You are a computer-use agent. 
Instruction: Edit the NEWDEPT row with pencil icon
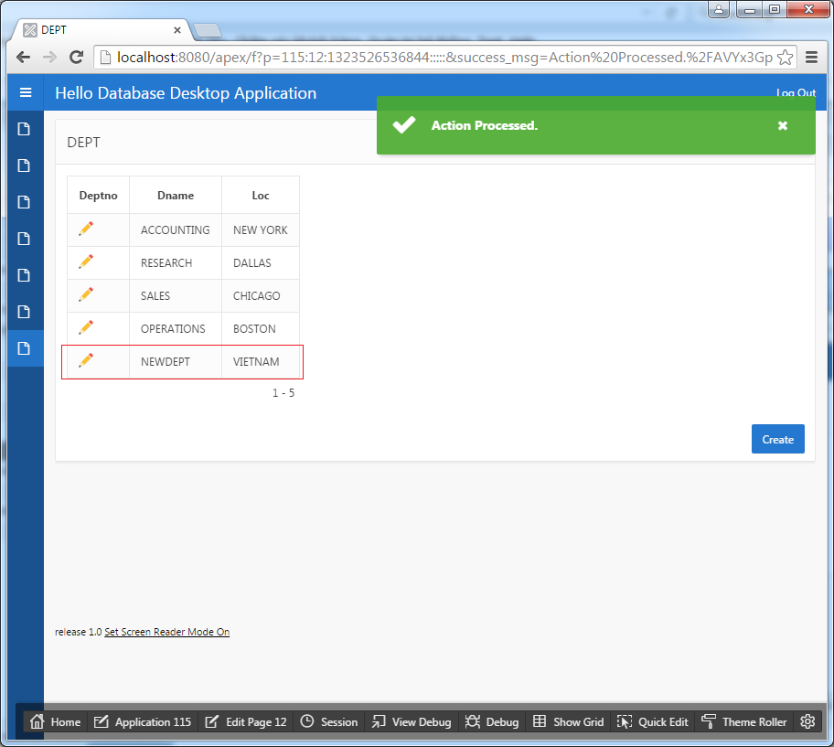[x=86, y=360]
